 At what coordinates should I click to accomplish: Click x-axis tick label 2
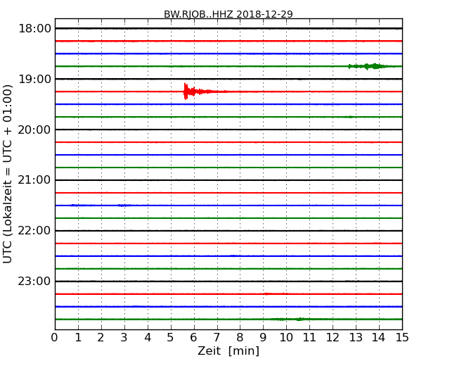pos(101,338)
